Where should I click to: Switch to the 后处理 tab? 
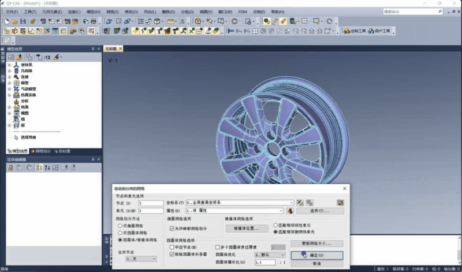[x=62, y=151]
